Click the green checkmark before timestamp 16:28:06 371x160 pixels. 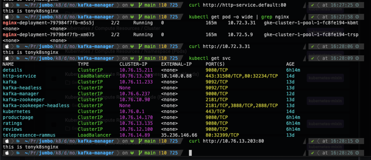click(x=313, y=46)
